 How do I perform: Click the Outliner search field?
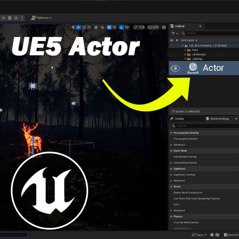(210, 33)
